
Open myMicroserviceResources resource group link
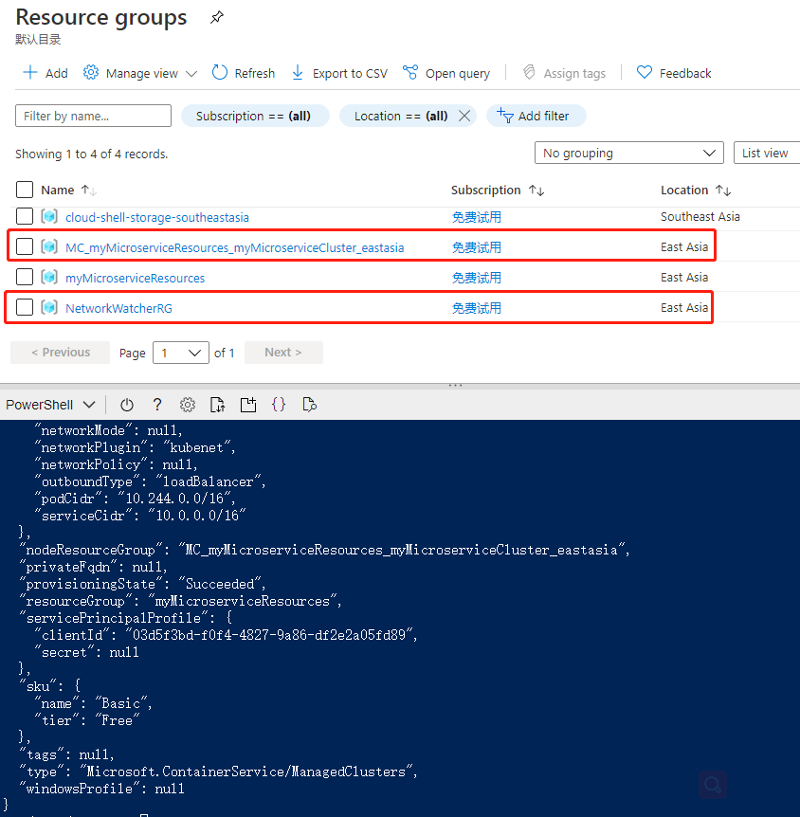[x=135, y=278]
